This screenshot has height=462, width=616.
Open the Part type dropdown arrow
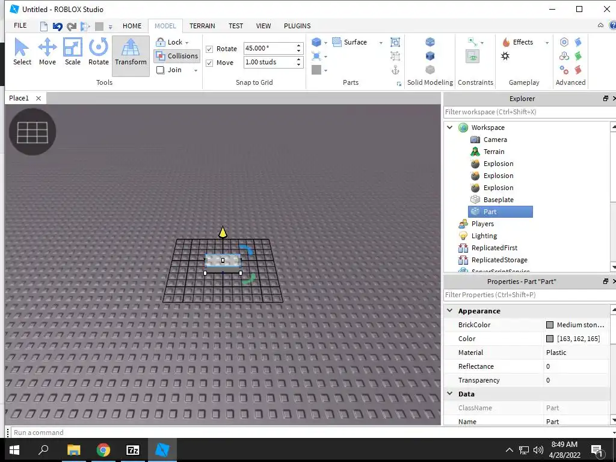coord(325,43)
